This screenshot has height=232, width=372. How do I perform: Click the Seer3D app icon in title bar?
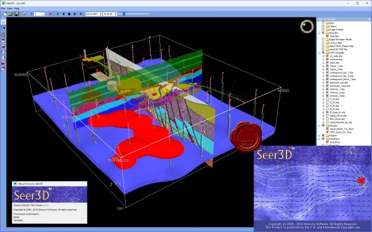tap(3, 3)
